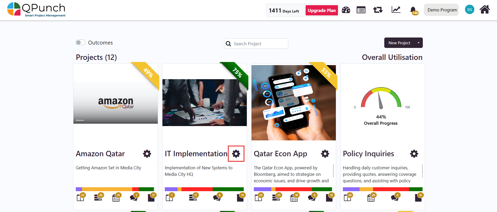
Task: Open the list view icon in header
Action: 361,10
